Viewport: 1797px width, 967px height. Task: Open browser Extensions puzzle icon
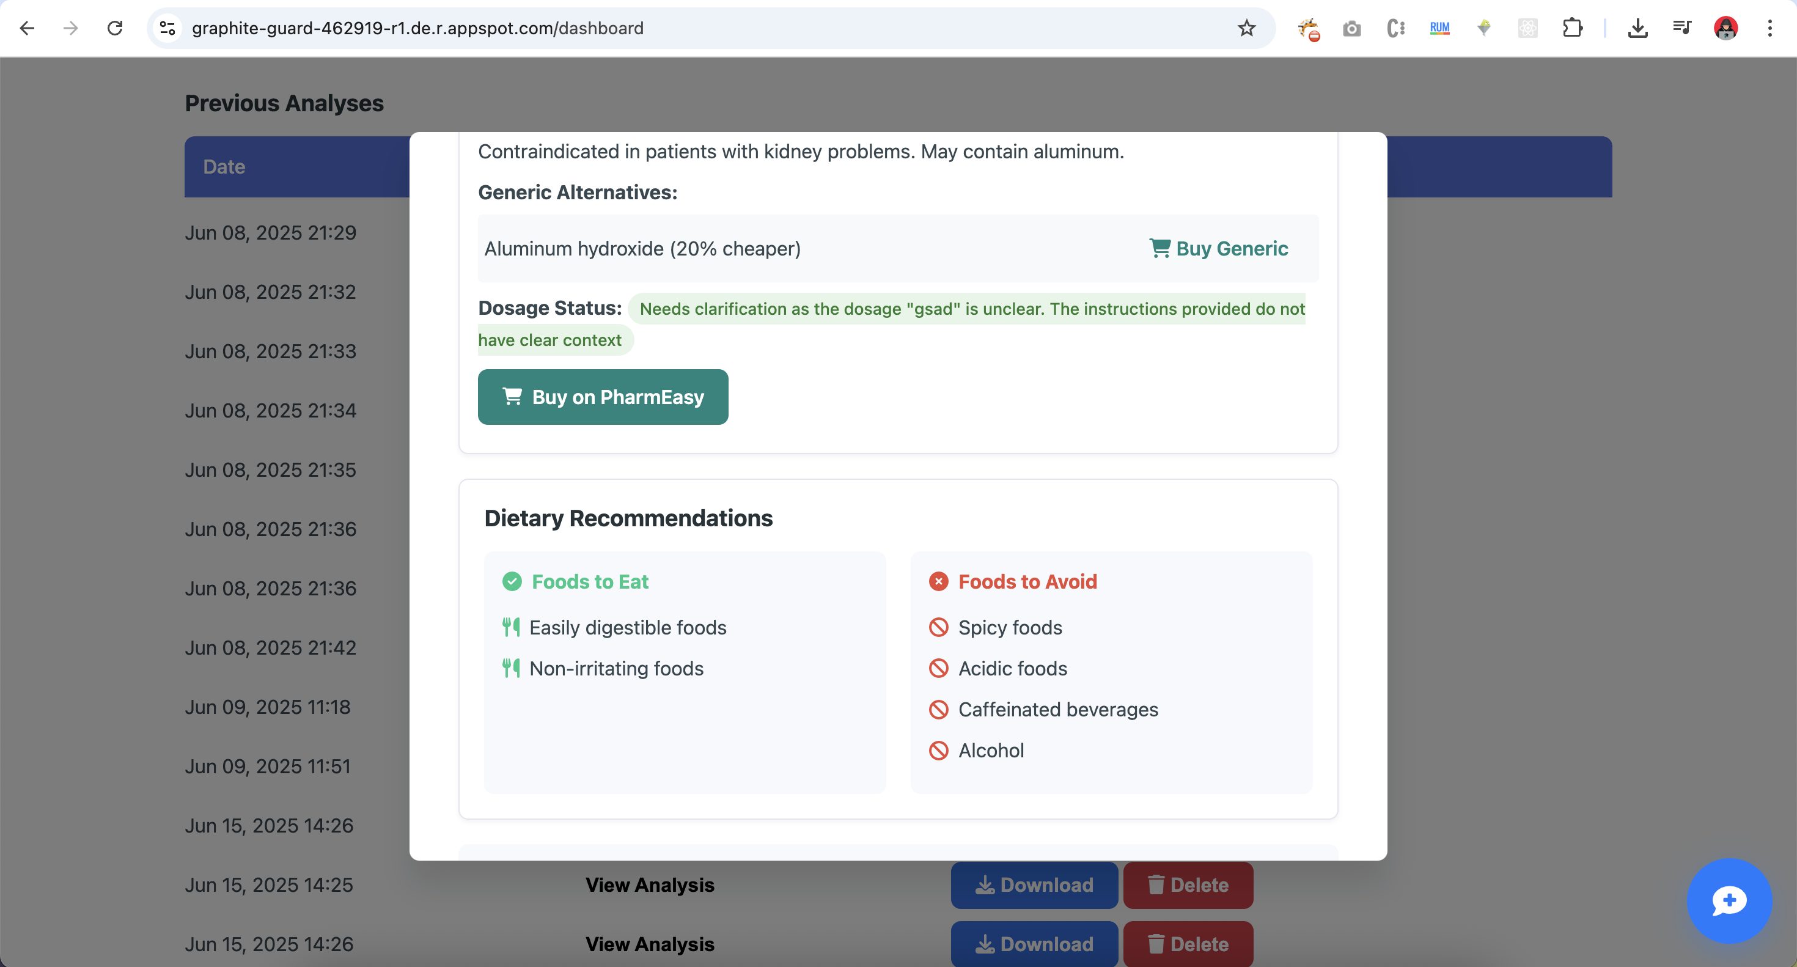tap(1571, 28)
